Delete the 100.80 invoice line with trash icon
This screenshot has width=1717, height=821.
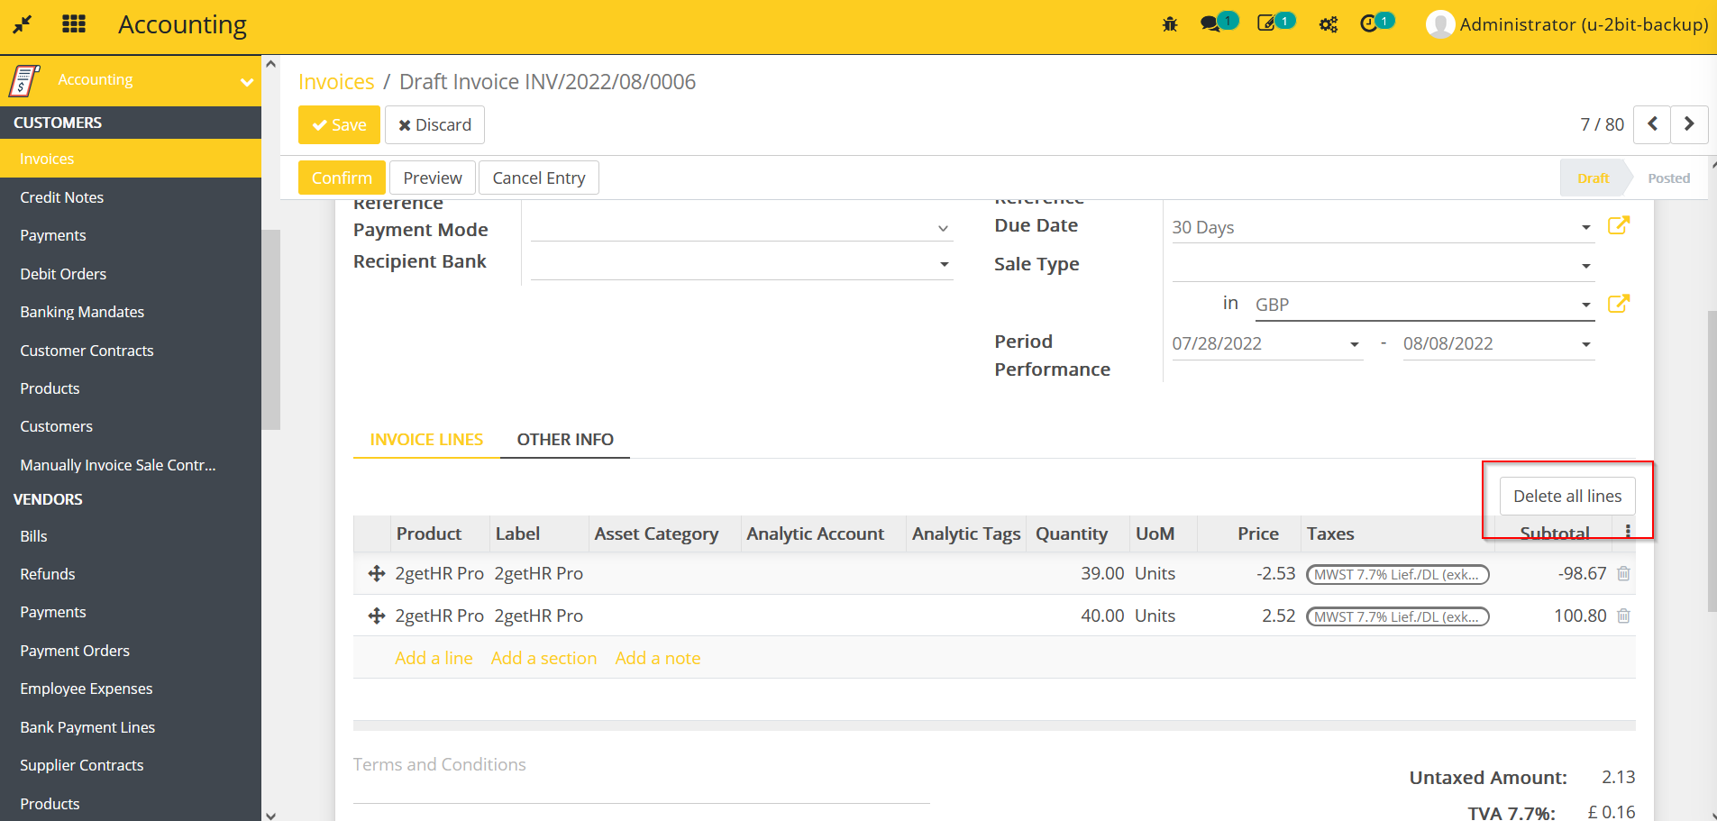(1623, 616)
